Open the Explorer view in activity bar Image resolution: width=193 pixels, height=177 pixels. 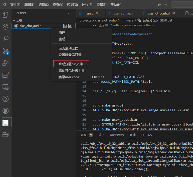point(6,15)
